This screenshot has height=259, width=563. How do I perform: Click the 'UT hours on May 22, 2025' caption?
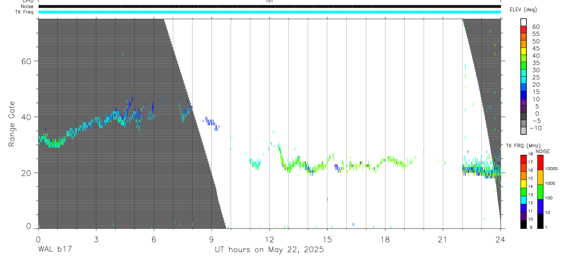(x=270, y=250)
